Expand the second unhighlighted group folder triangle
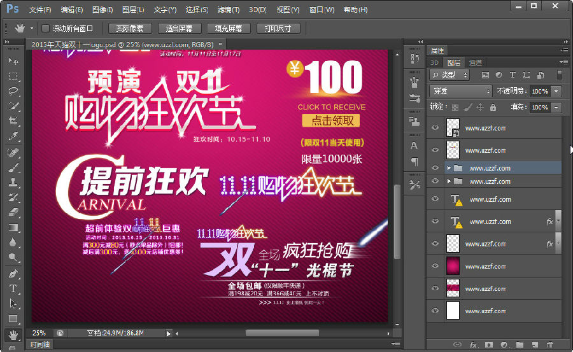This screenshot has height=352, width=573. click(449, 181)
